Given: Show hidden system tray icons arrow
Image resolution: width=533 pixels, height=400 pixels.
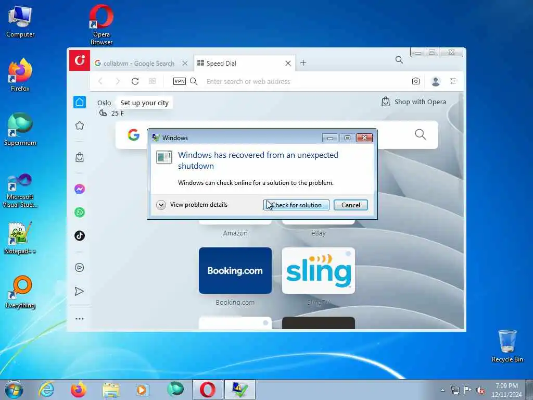Looking at the screenshot, I should click(x=442, y=390).
